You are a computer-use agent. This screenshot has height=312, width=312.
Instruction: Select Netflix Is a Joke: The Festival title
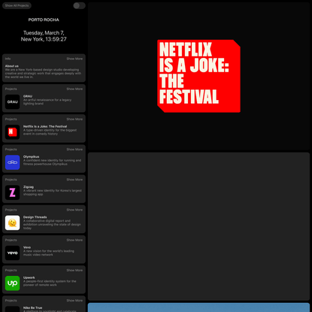pyautogui.click(x=45, y=126)
